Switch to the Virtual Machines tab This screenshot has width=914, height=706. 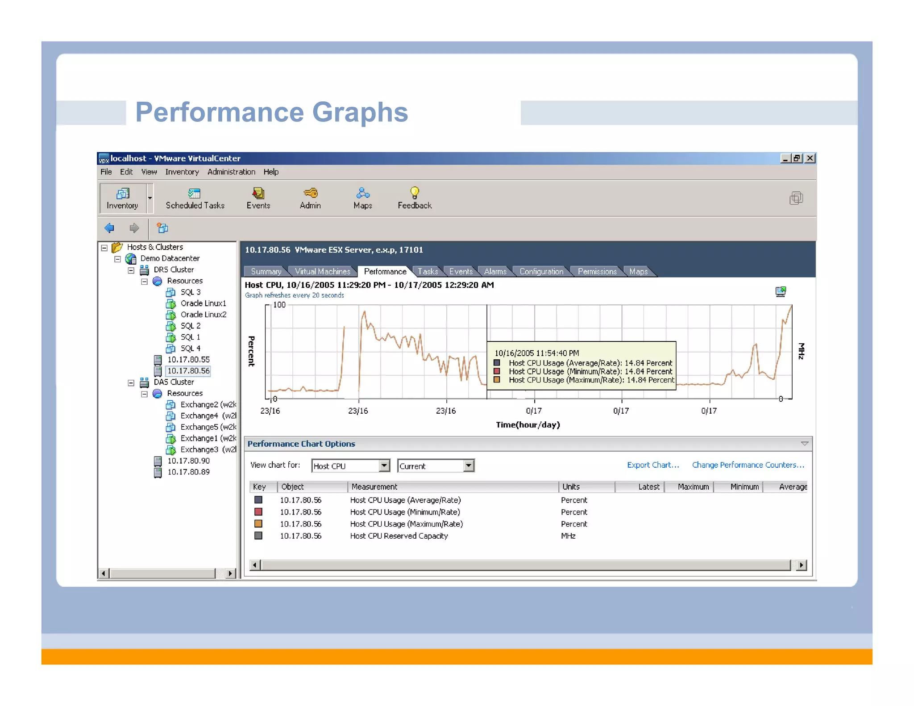click(x=322, y=272)
